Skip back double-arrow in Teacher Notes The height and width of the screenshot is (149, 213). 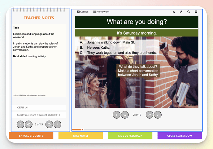pyautogui.click(x=28, y=124)
